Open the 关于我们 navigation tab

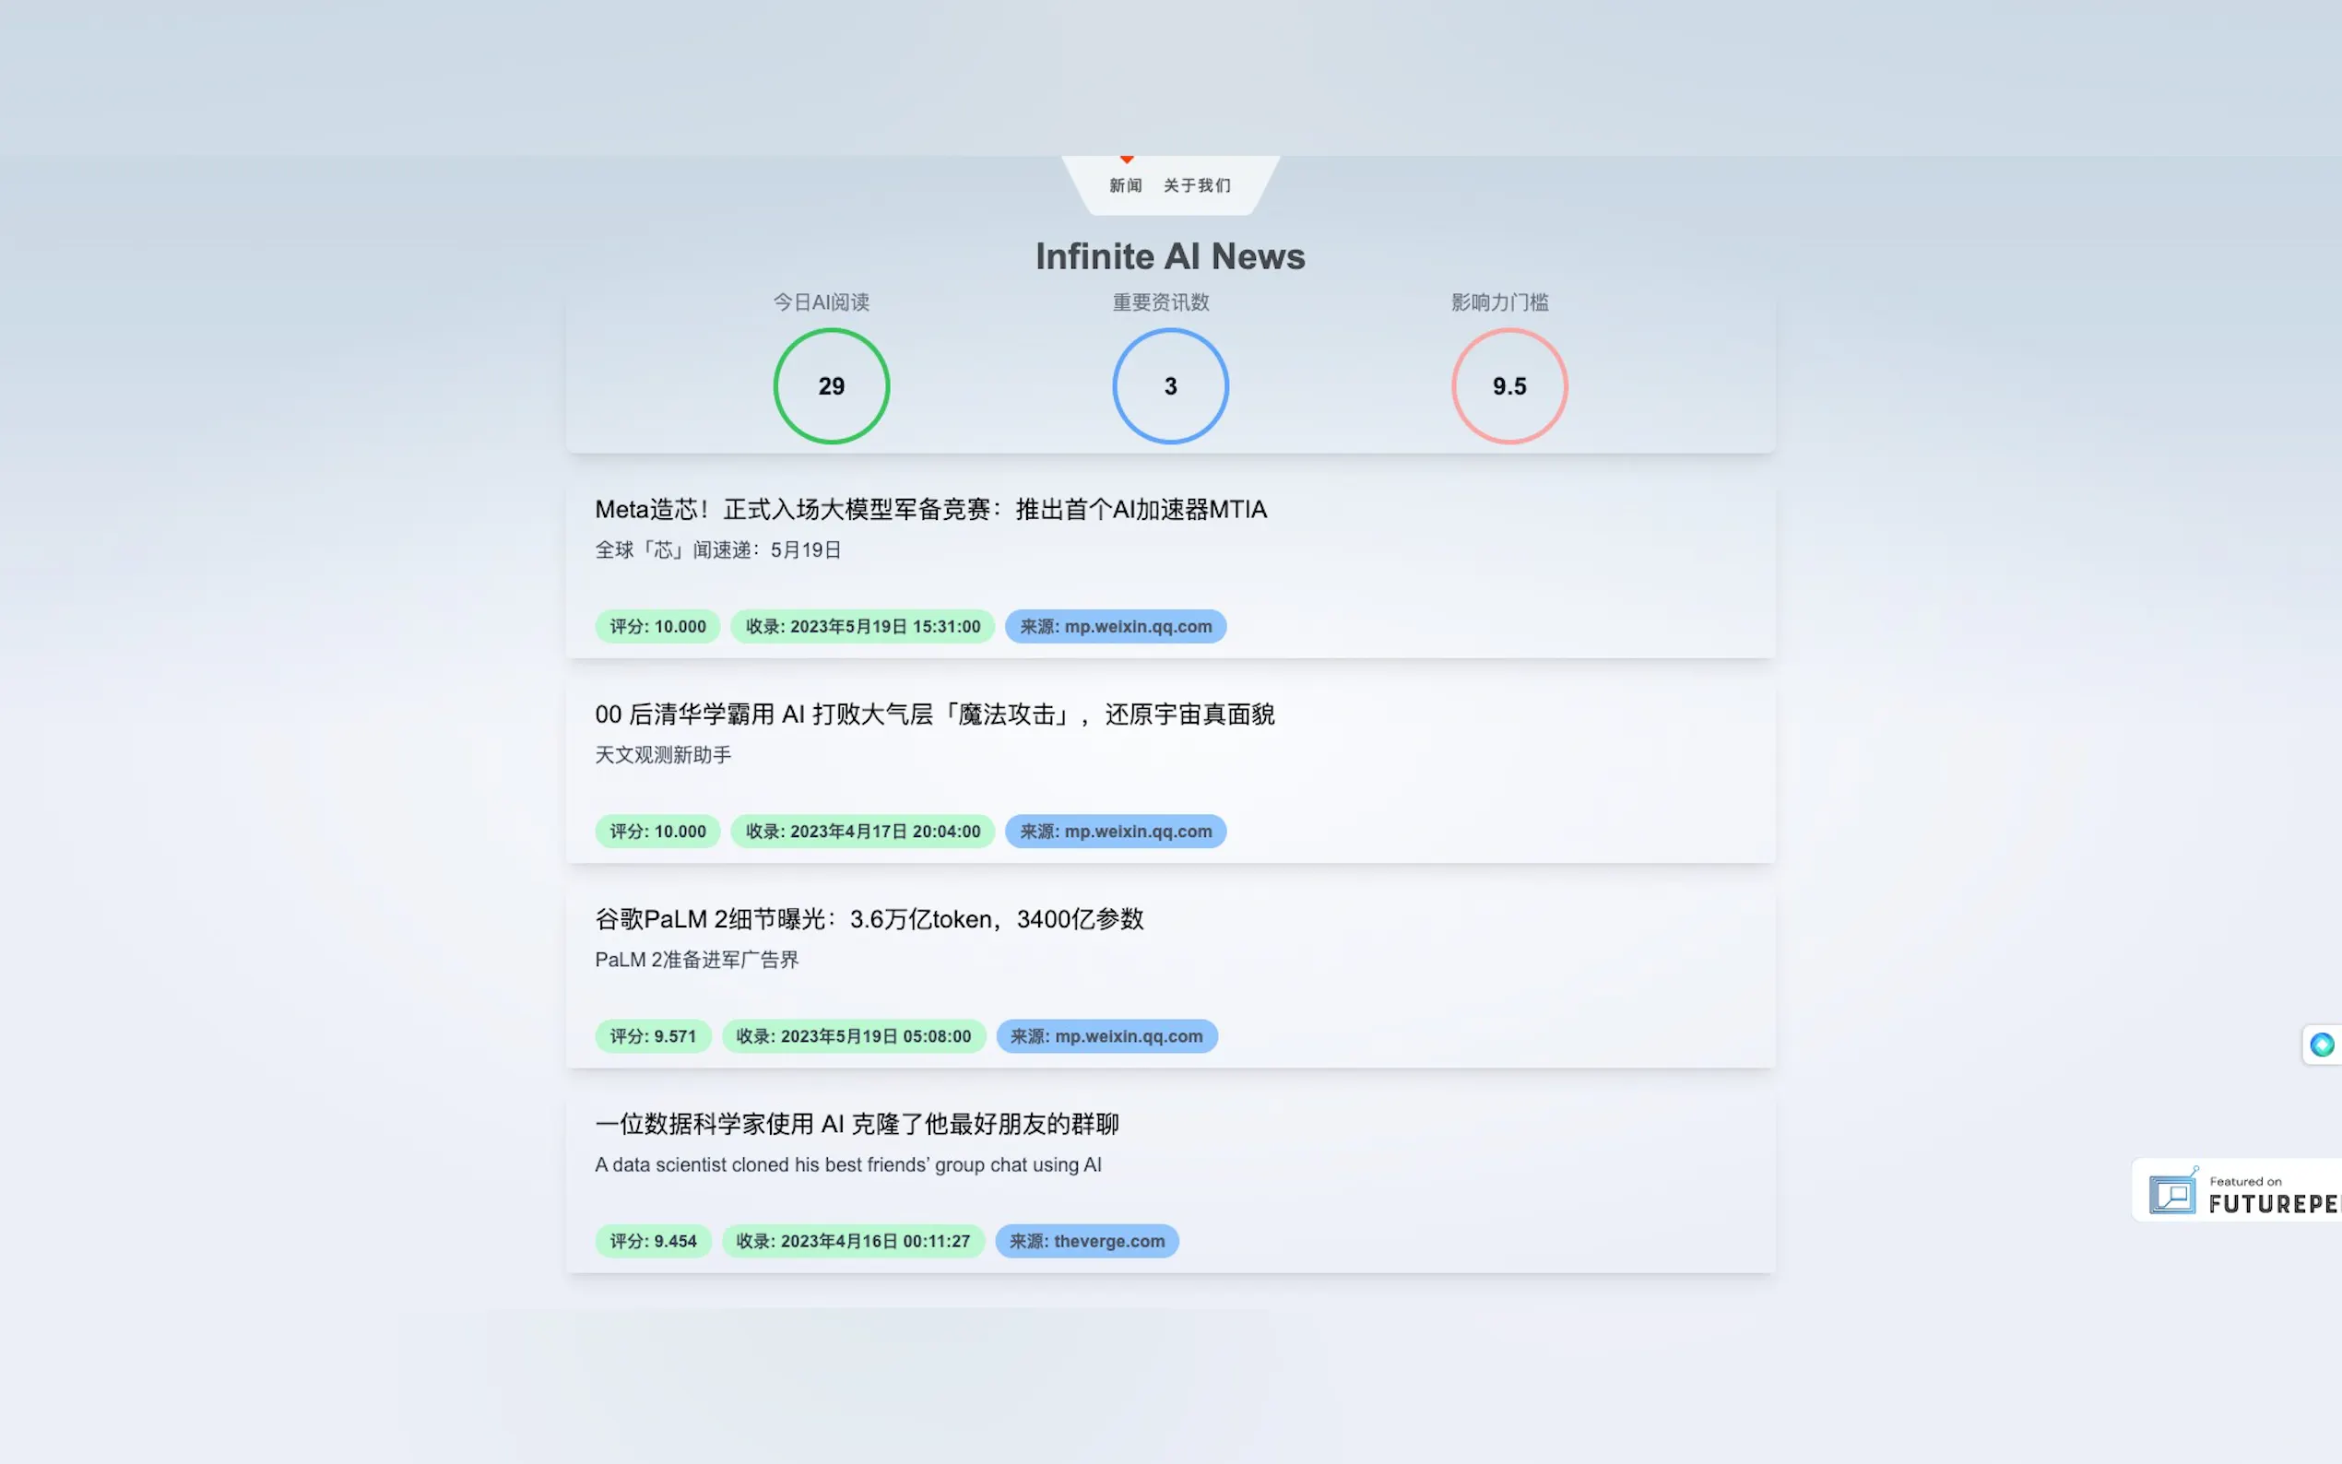tap(1197, 185)
